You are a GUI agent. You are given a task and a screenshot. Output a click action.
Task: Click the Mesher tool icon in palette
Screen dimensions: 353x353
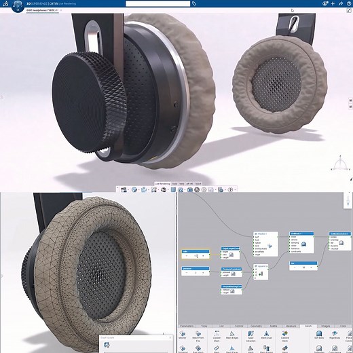coord(182,333)
